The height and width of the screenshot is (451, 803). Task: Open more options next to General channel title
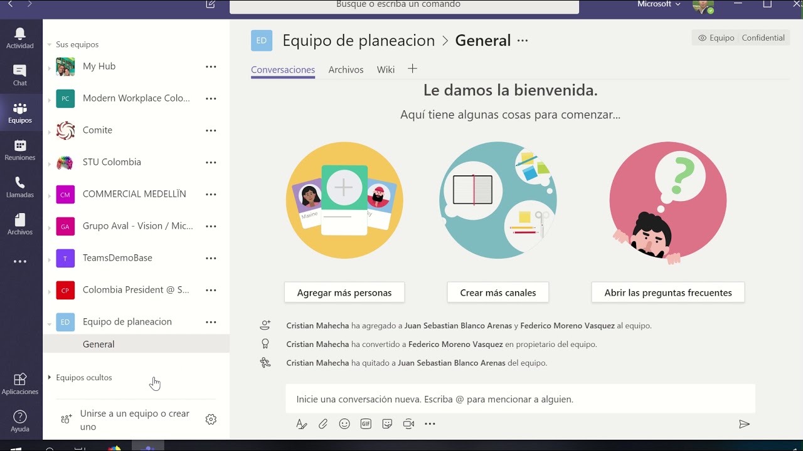(523, 41)
